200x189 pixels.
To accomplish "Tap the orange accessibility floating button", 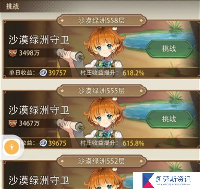I will [12, 147].
